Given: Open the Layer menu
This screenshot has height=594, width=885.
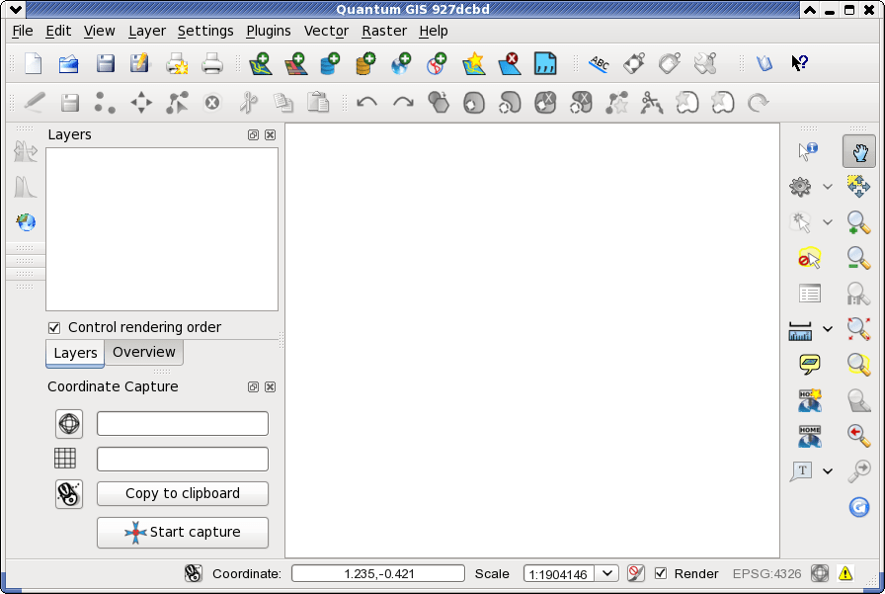Looking at the screenshot, I should click(x=147, y=31).
